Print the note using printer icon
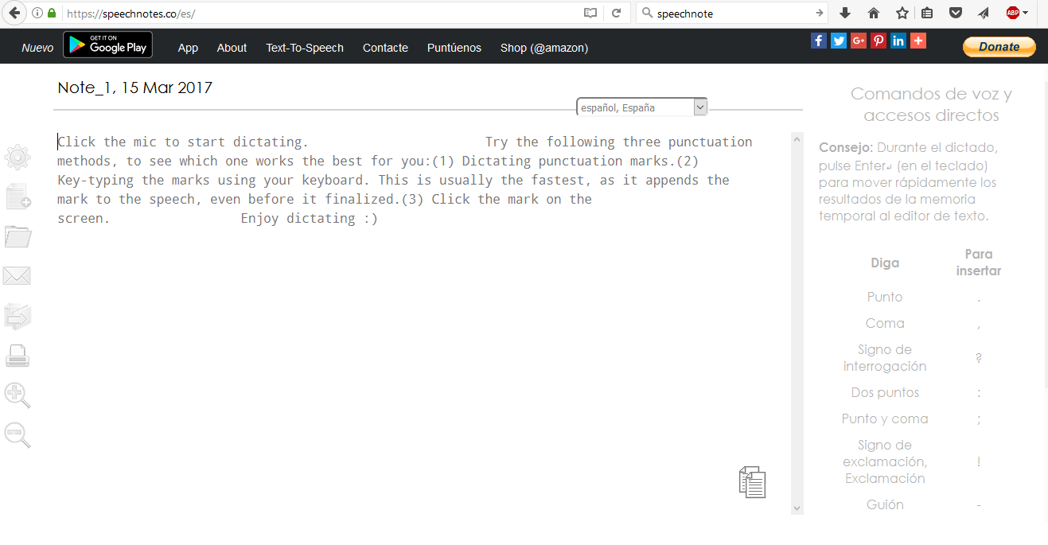The width and height of the screenshot is (1048, 545). pyautogui.click(x=18, y=356)
